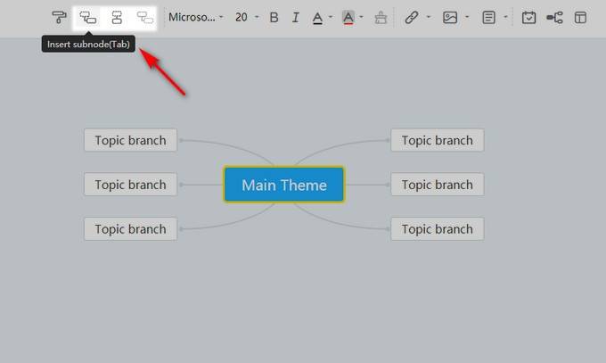The height and width of the screenshot is (363, 606).
Task: Click the clear formatting icon
Action: tap(381, 17)
